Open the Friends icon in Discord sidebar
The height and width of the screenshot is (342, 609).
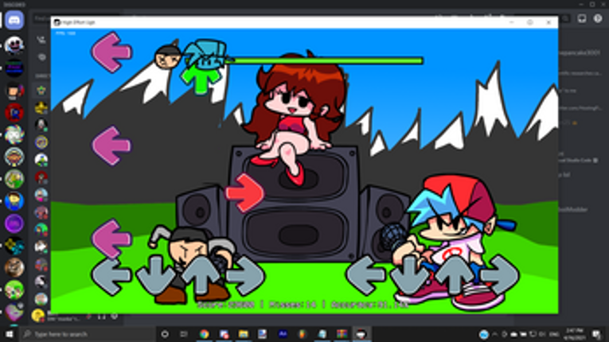41,40
